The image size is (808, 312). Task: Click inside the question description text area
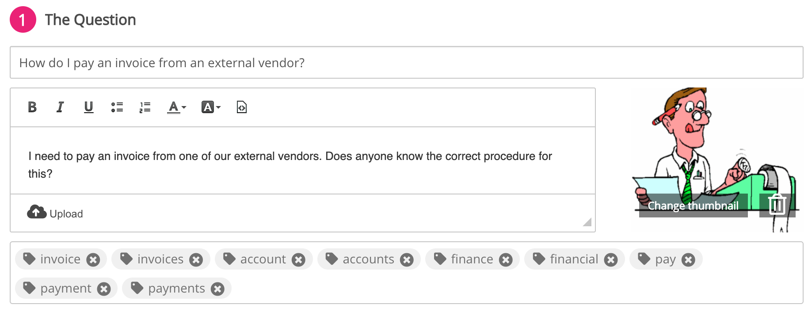302,165
